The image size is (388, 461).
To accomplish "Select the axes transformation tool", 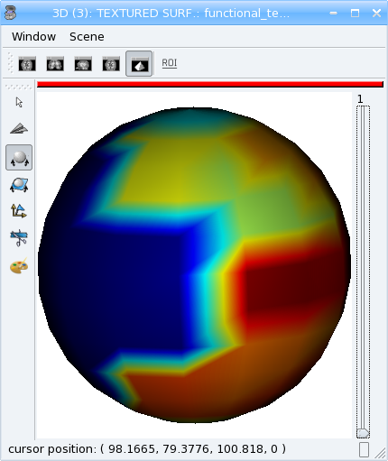I will (19, 211).
